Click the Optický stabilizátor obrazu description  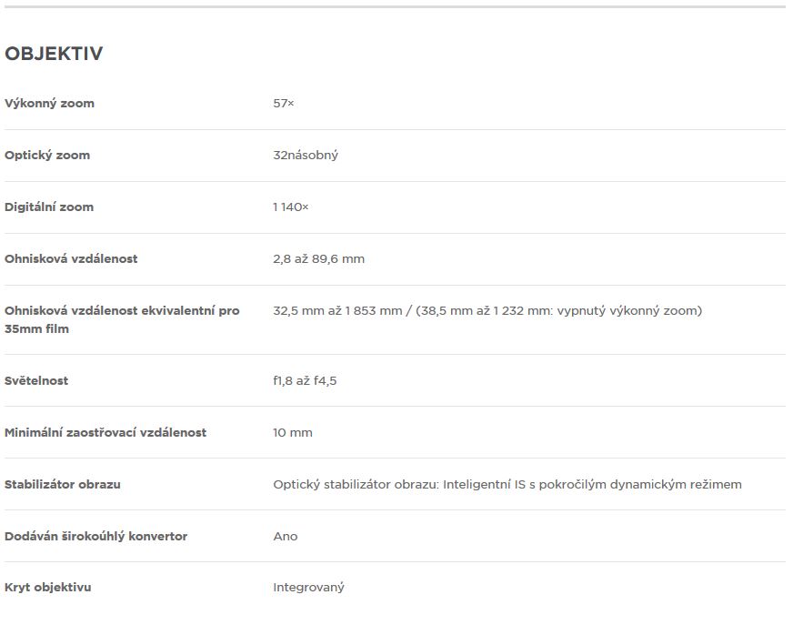point(507,484)
